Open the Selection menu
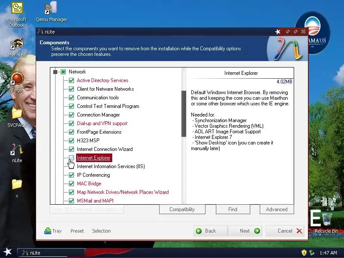This screenshot has width=344, height=258. click(101, 231)
